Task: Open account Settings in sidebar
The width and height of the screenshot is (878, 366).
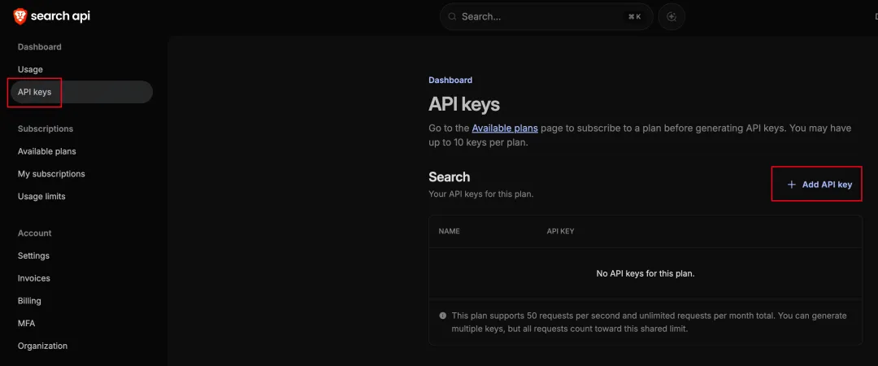Action: [33, 255]
